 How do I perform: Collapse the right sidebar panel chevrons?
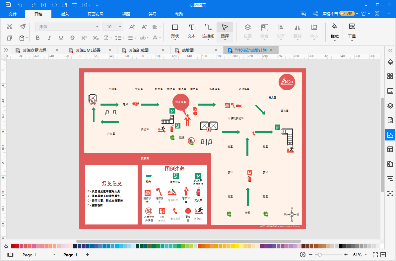390,50
